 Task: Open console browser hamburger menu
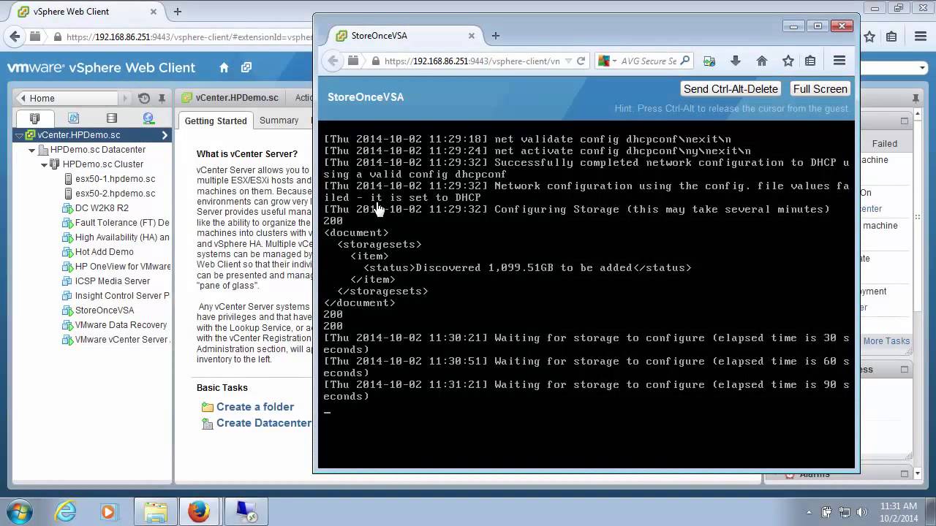[839, 61]
